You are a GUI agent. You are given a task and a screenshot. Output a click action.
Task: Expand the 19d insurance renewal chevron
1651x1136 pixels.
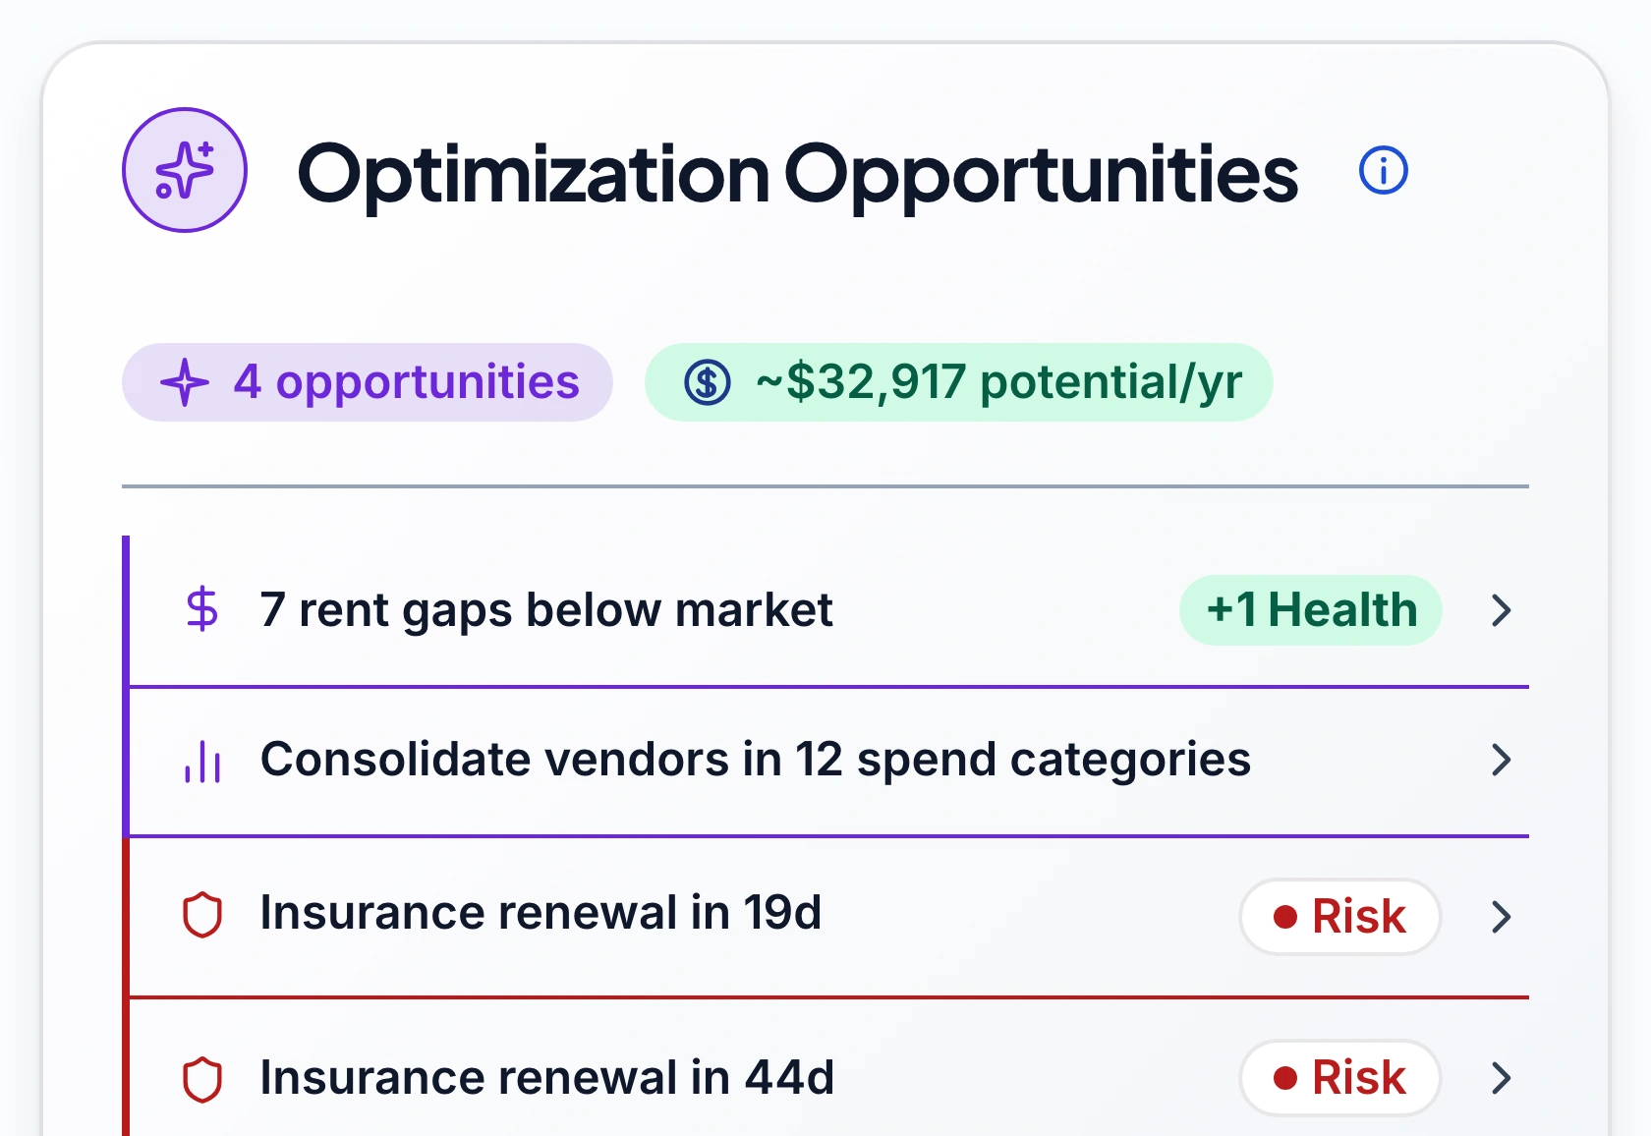pyautogui.click(x=1501, y=917)
